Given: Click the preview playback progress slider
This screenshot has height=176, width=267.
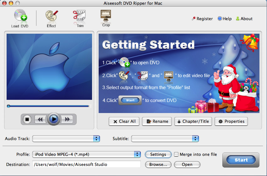Looking at the screenshot, I should [49, 106].
